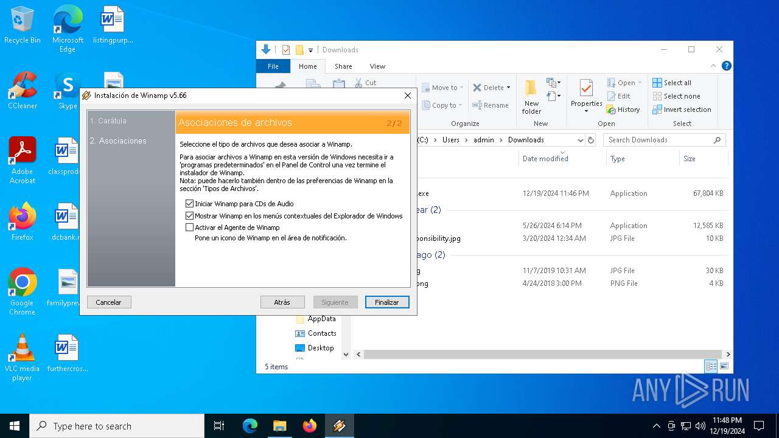The width and height of the screenshot is (779, 438).
Task: Click the quick access New folder icon
Action: tap(299, 50)
